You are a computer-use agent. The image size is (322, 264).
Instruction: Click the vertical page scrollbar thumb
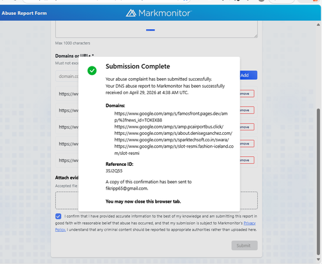318,182
